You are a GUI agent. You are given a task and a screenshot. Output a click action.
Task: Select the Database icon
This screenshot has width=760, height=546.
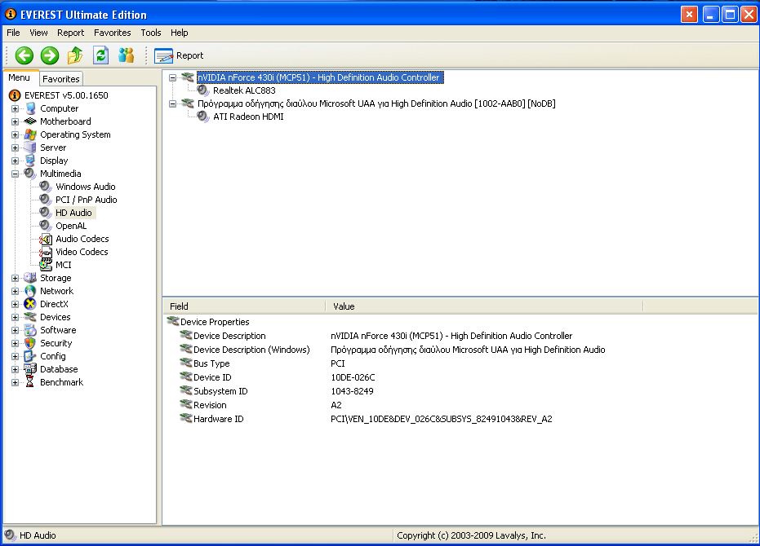click(30, 369)
